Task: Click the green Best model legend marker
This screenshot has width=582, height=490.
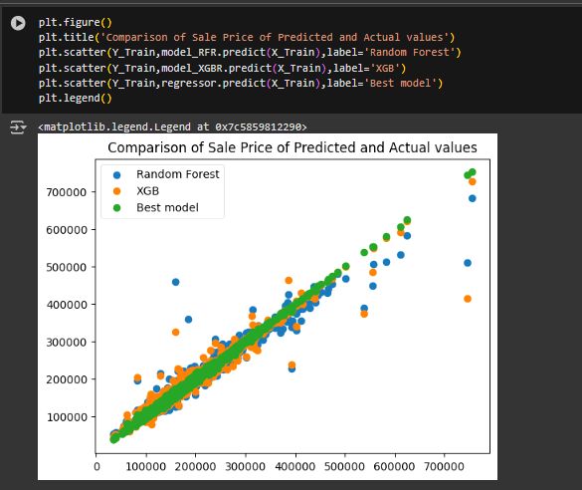Action: pyautogui.click(x=117, y=208)
